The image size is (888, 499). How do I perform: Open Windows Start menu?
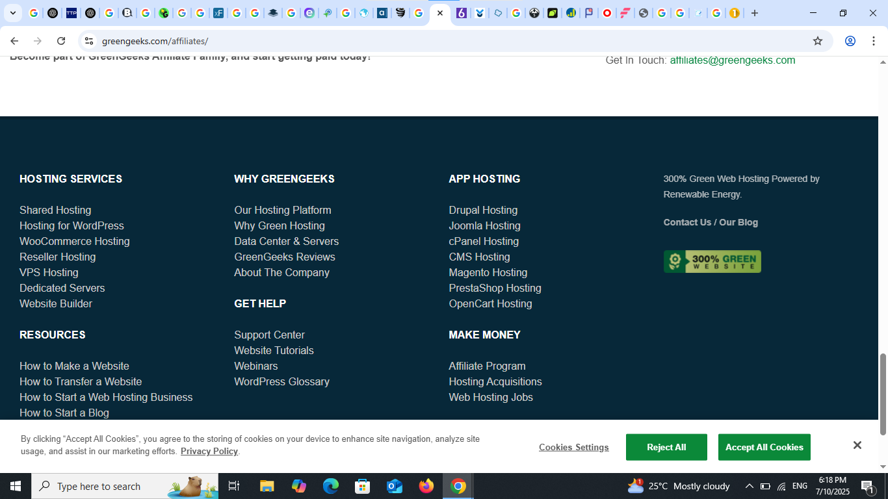[x=16, y=486]
